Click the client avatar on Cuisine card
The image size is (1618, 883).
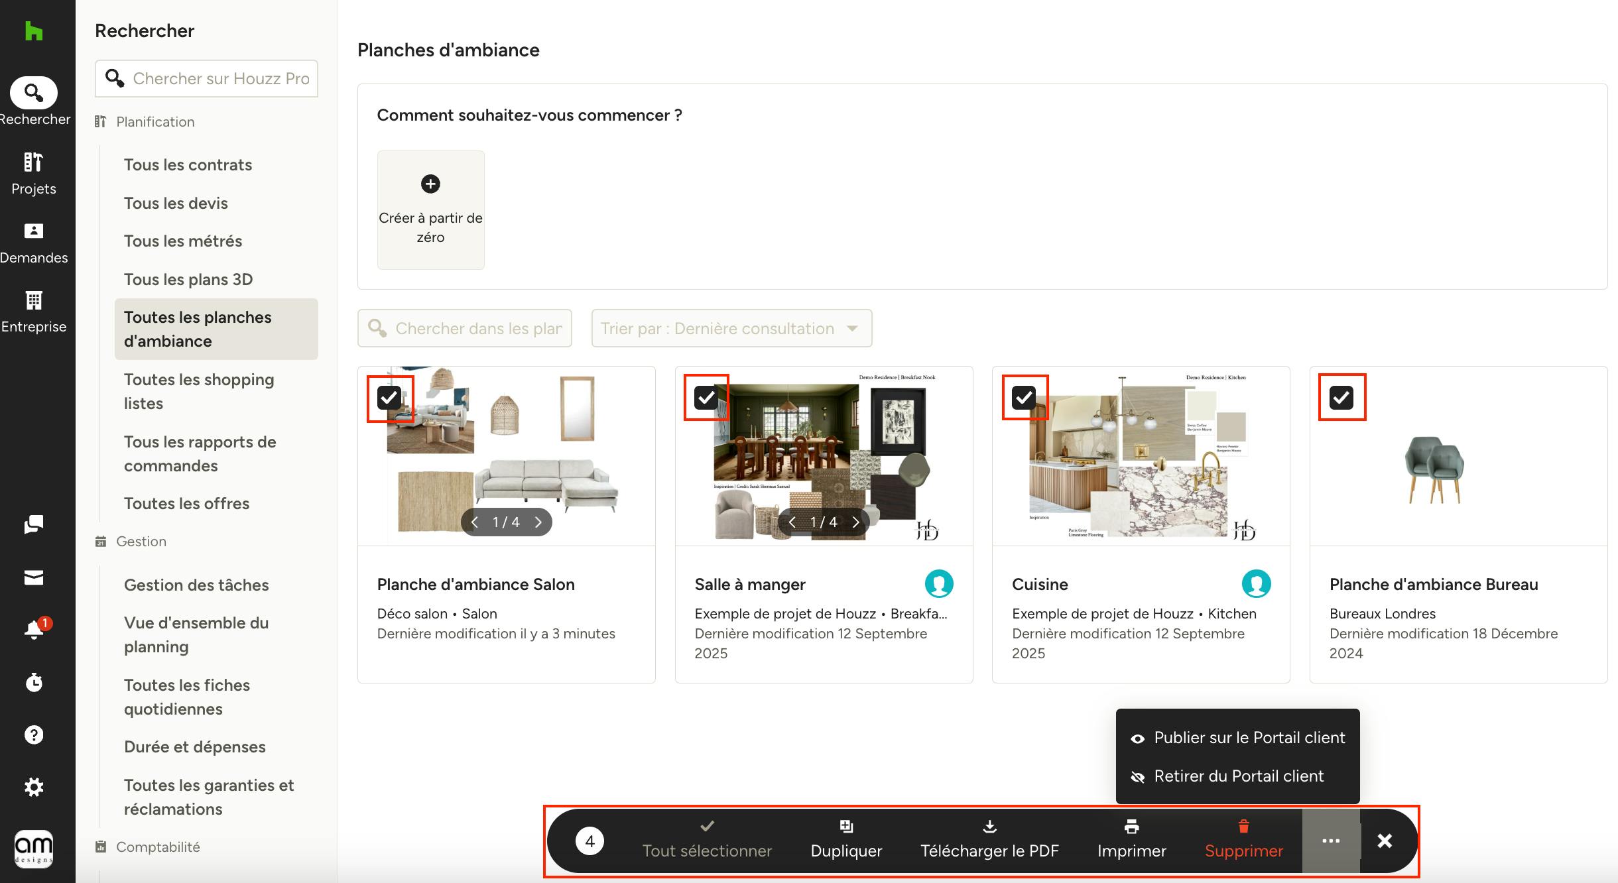pos(1256,584)
